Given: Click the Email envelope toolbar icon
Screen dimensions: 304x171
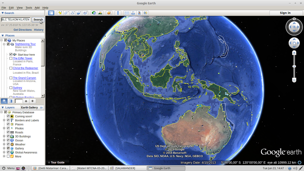Looking at the screenshot, I should coord(127,13).
